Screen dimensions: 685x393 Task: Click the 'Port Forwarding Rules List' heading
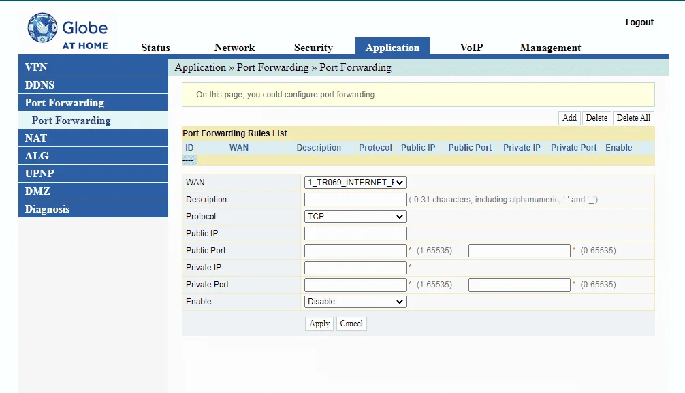pos(235,133)
